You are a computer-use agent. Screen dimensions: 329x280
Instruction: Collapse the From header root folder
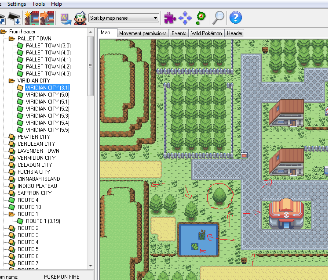pos(4,32)
